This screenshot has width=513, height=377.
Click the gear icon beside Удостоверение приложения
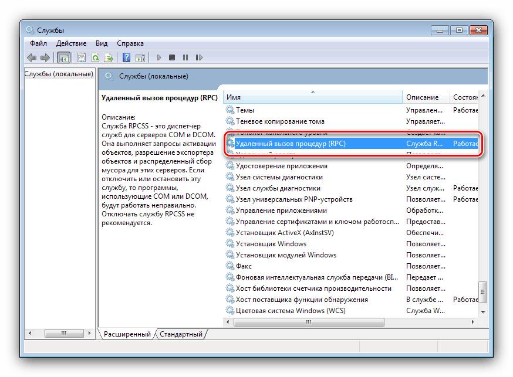[x=230, y=165]
